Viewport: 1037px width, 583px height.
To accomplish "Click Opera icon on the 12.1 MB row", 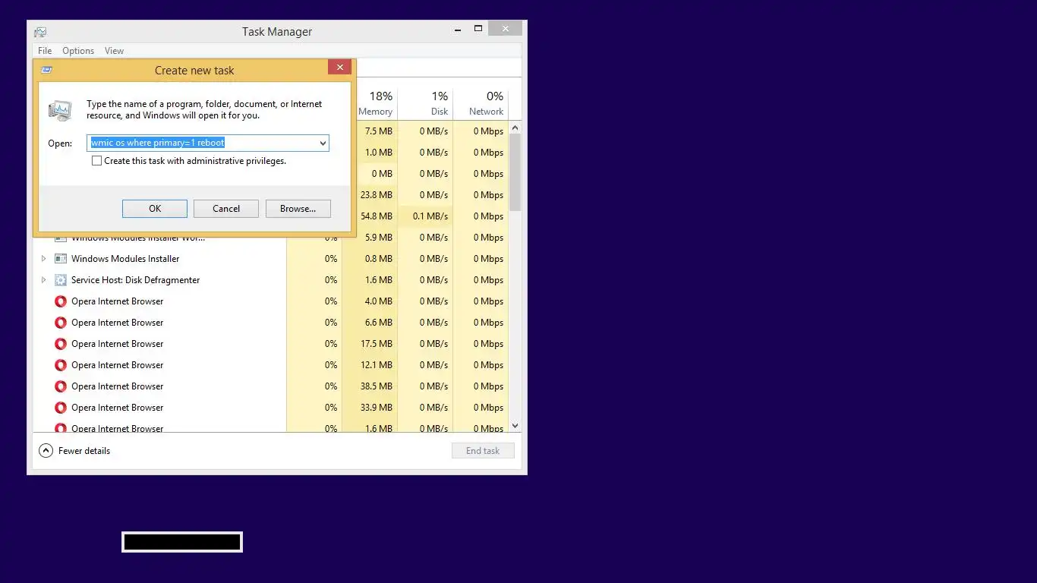I will [61, 365].
